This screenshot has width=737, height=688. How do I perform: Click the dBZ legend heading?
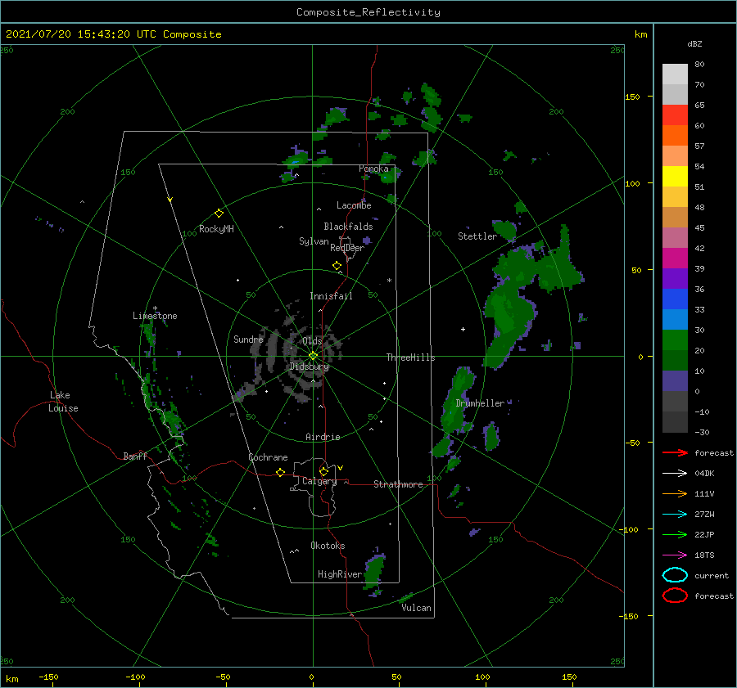click(694, 43)
